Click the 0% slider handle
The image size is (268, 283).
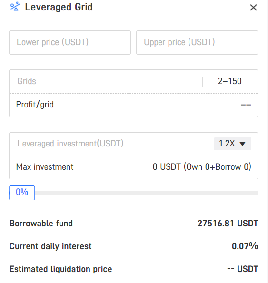pyautogui.click(x=22, y=193)
